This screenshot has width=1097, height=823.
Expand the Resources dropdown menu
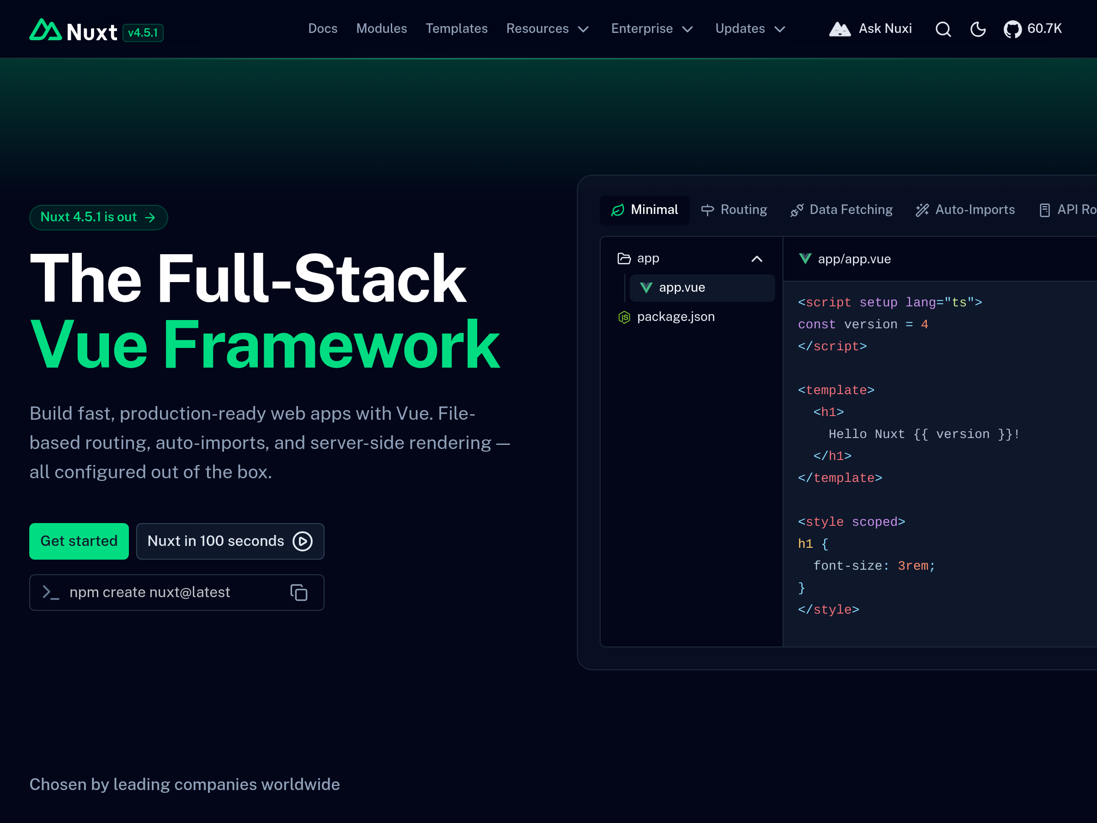[548, 29]
